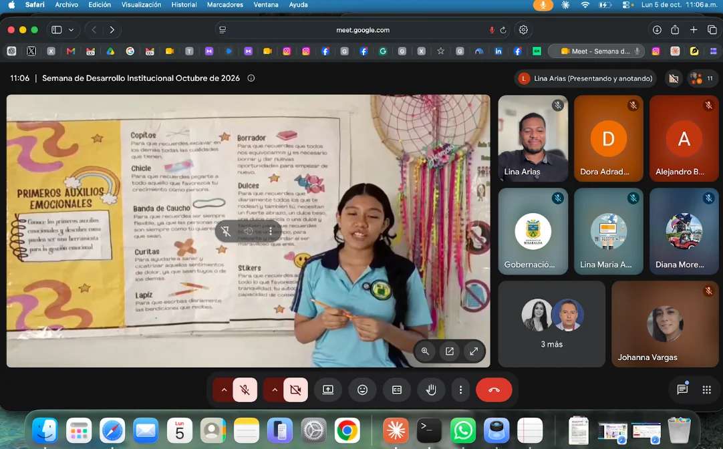
Task: Select the Johanna Vargas participant tile
Action: (665, 324)
